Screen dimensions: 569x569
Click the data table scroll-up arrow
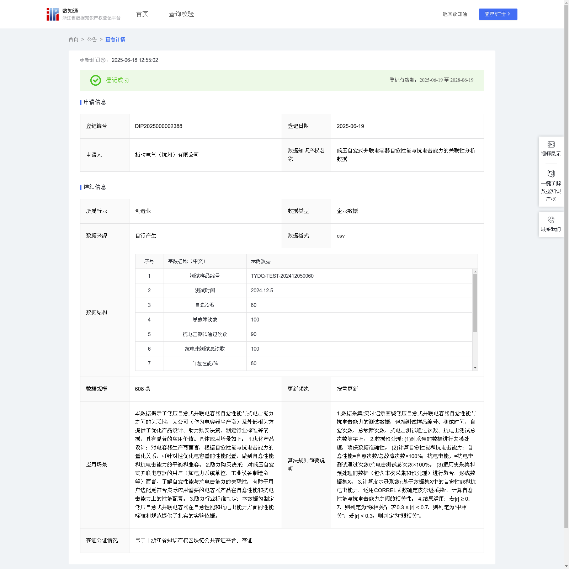pos(475,272)
